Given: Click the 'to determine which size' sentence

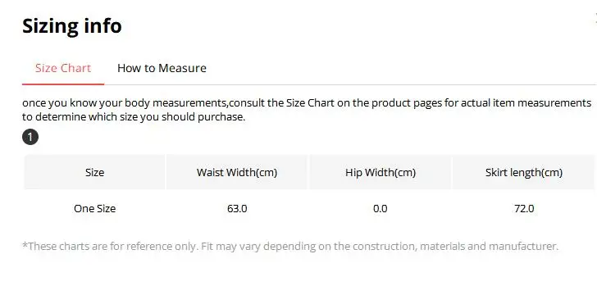Looking at the screenshot, I should coord(134,117).
